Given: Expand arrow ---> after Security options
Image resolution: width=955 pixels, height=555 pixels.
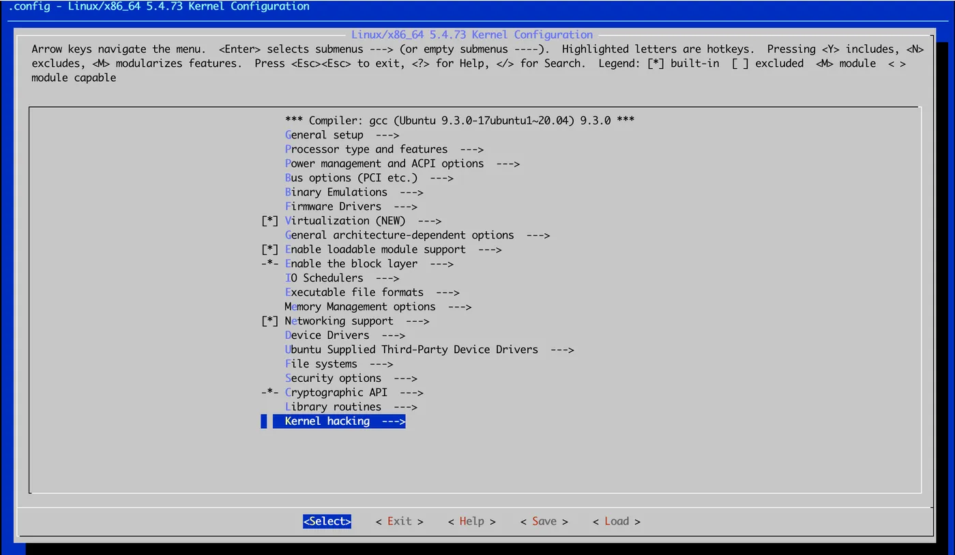Looking at the screenshot, I should [406, 378].
